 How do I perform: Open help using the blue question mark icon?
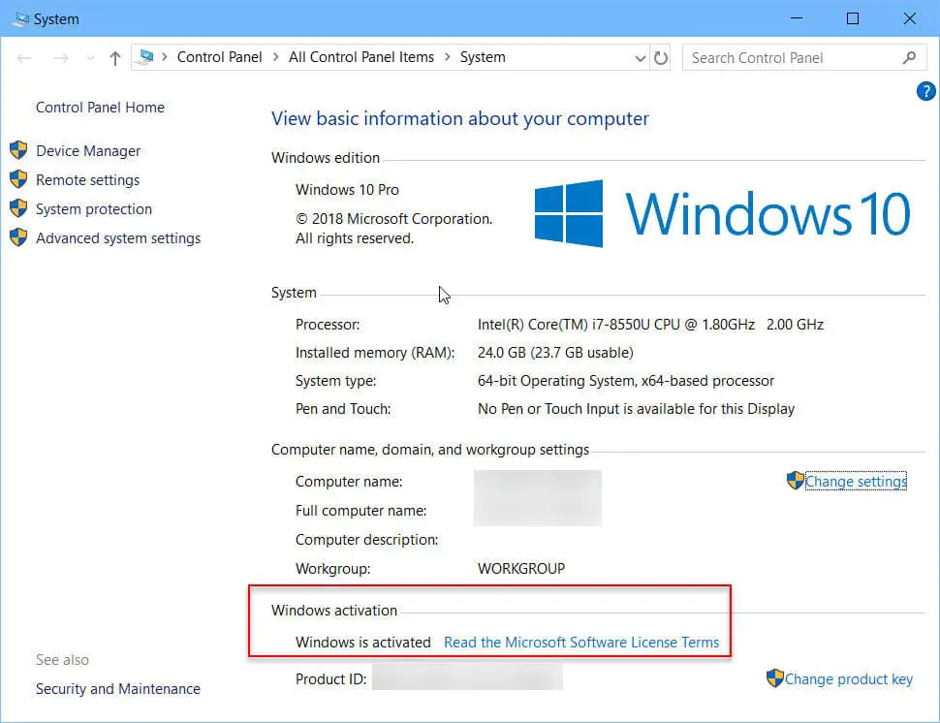click(925, 91)
